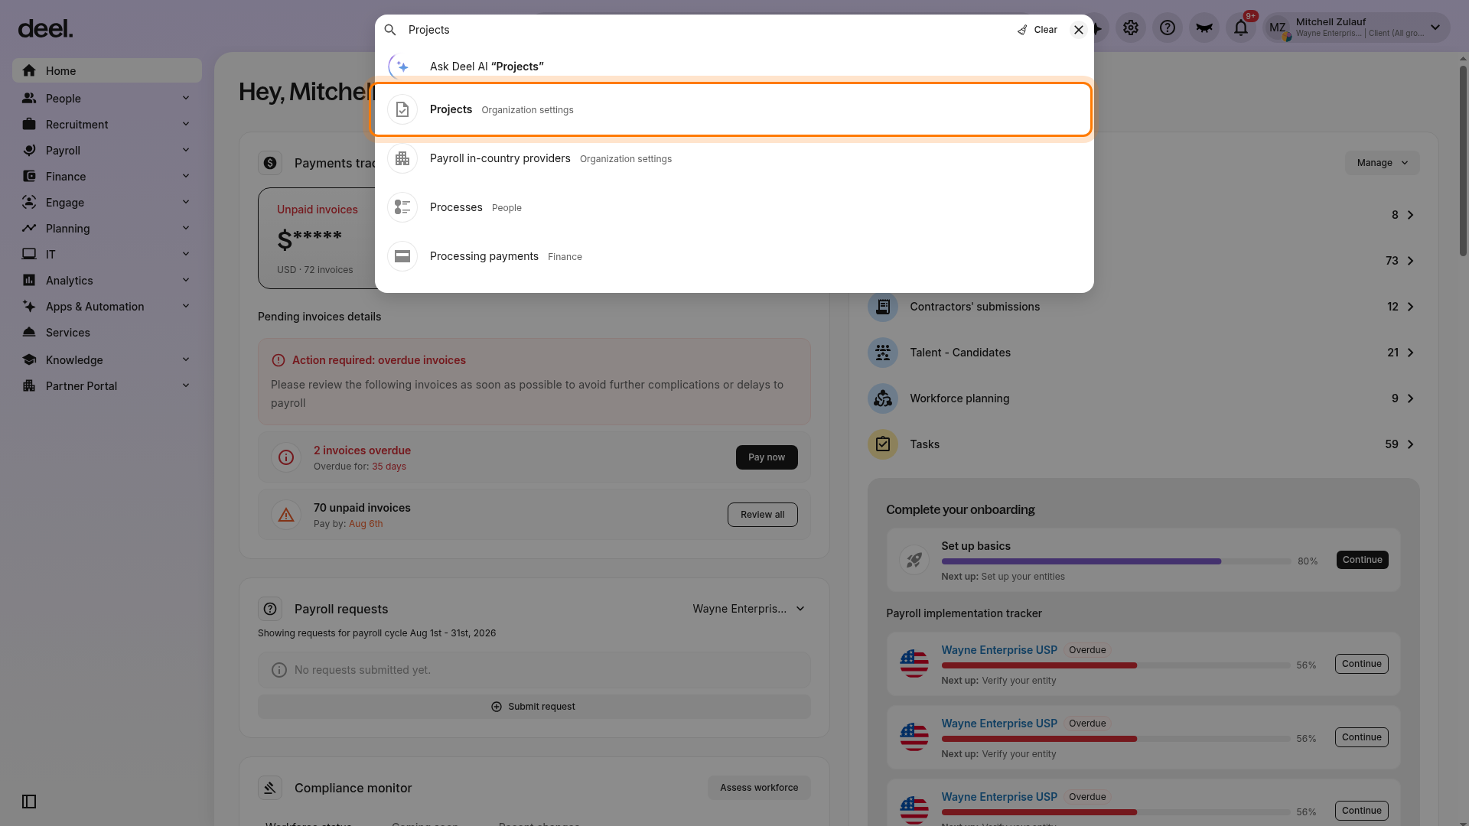Viewport: 1469px width, 826px height.
Task: Click the Set up basics progress bar
Action: pos(1116,561)
